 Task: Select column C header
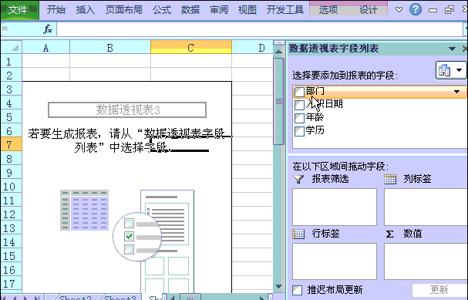tap(191, 48)
